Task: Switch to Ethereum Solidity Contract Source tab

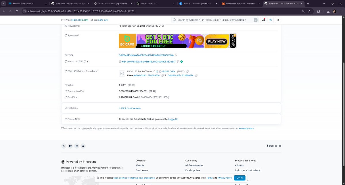Action: coord(70,3)
